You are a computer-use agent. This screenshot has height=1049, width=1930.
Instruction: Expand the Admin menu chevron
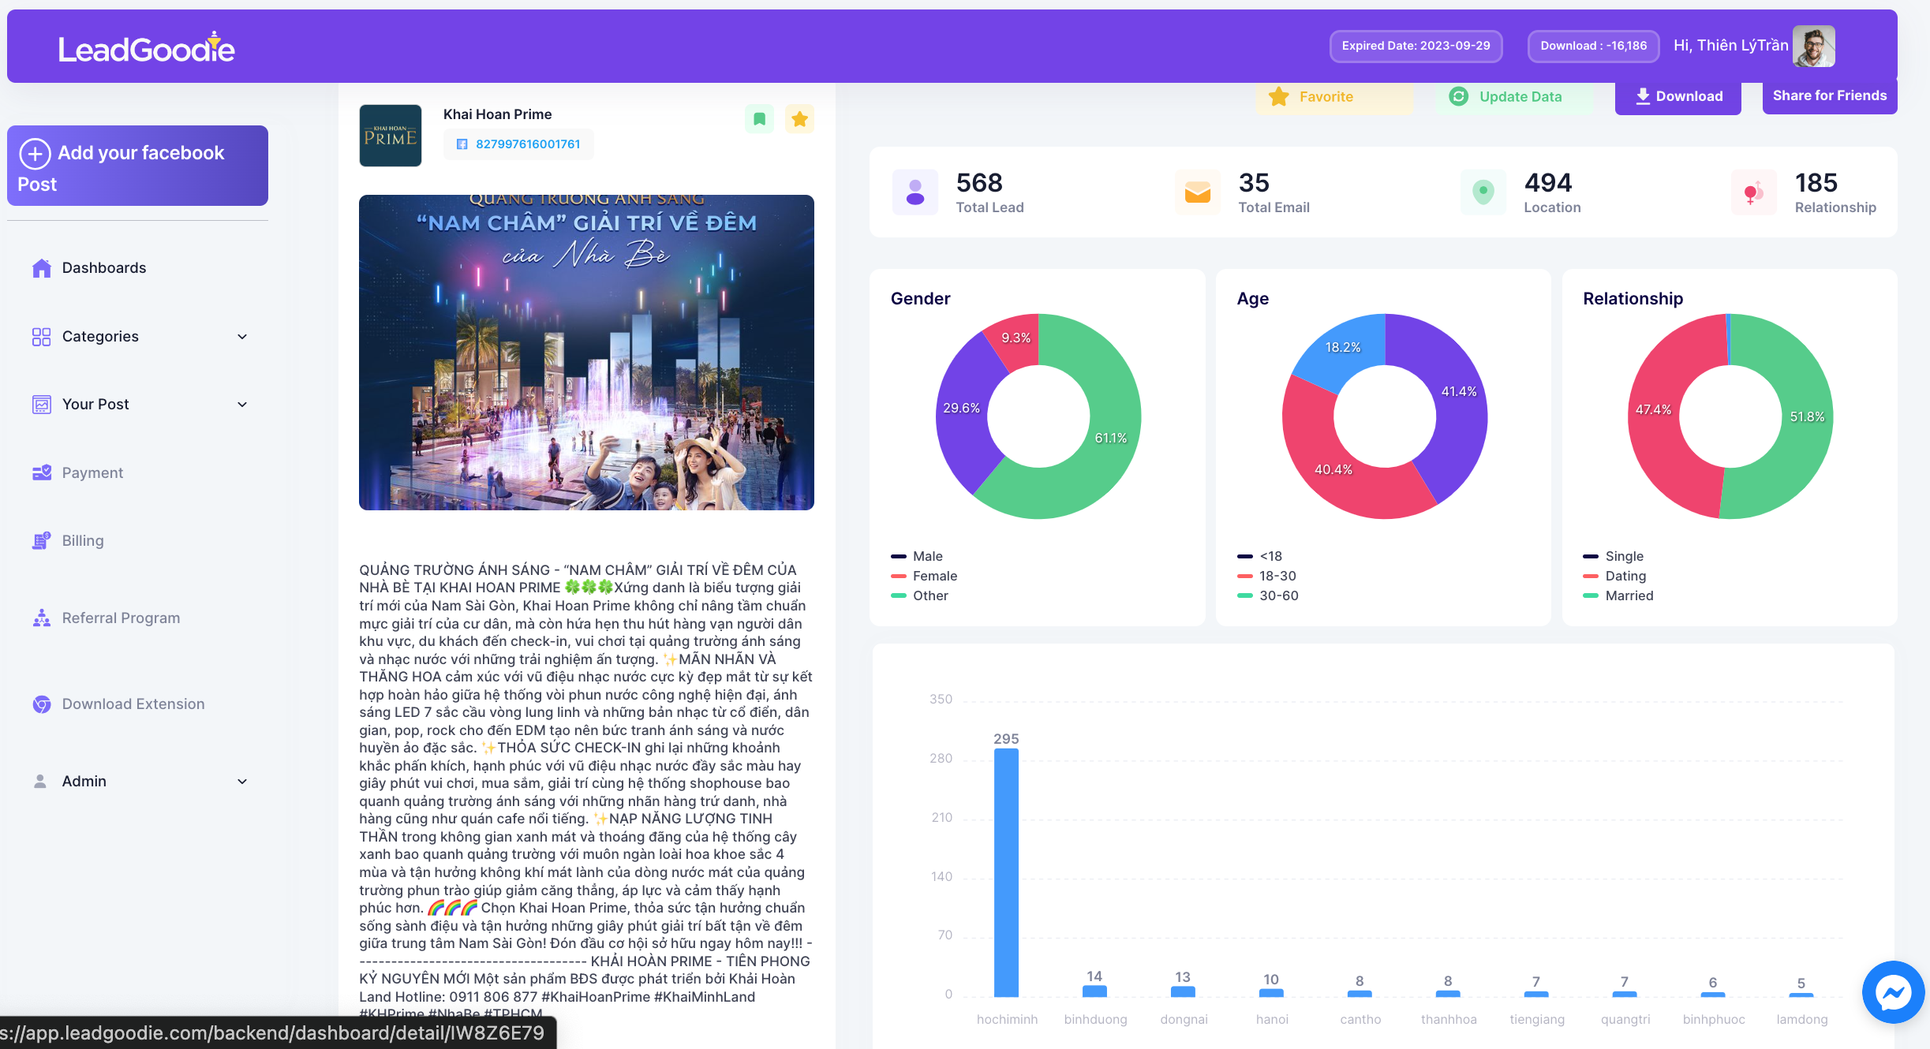point(242,782)
